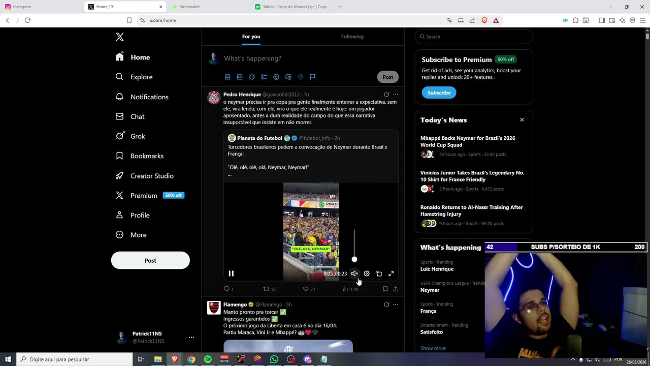This screenshot has height=366, width=650.
Task: Click Subscribe button for Premium
Action: tap(439, 93)
